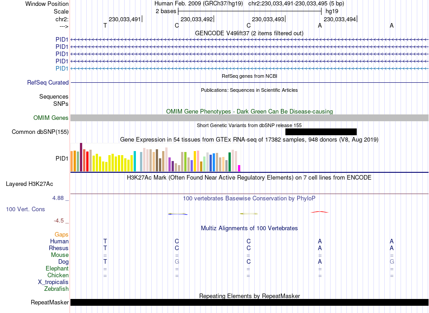Click the Chicken alignment row label
This screenshot has height=313, width=429.
click(x=58, y=275)
